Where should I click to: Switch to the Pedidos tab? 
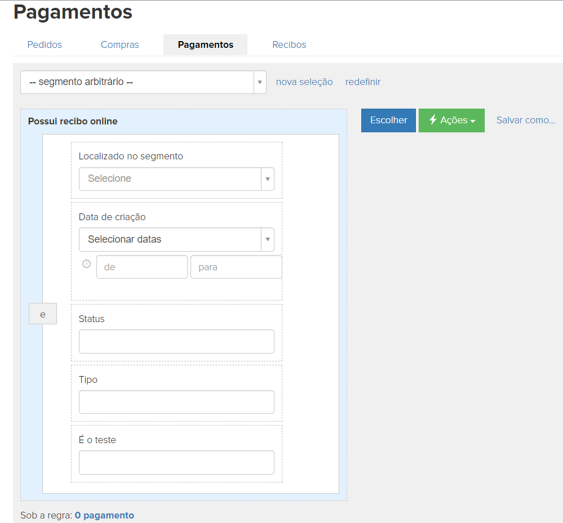(45, 44)
